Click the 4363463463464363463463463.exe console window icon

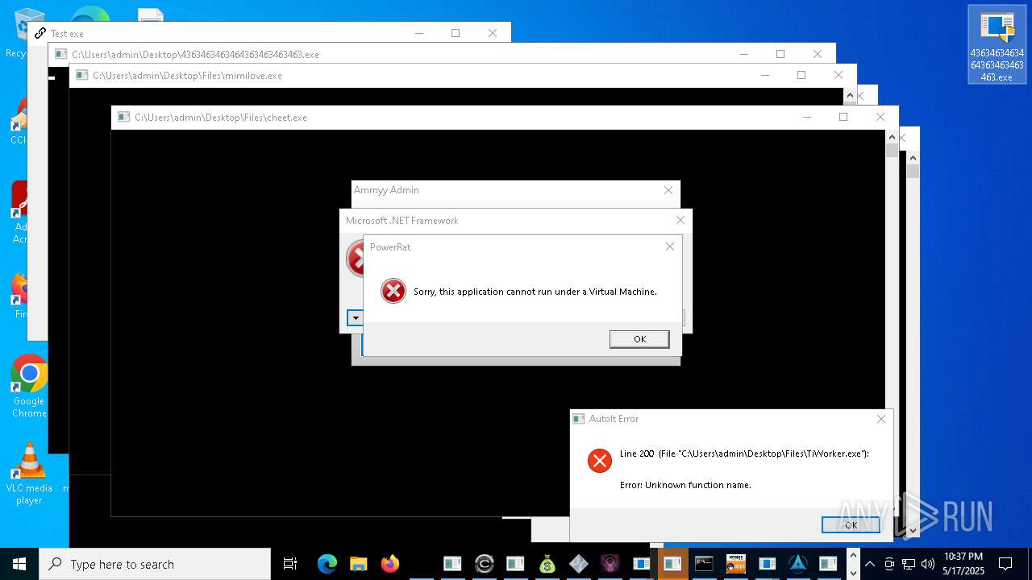[60, 55]
